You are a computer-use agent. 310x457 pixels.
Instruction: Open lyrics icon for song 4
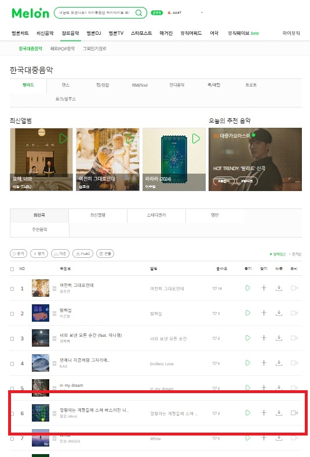[54, 364]
